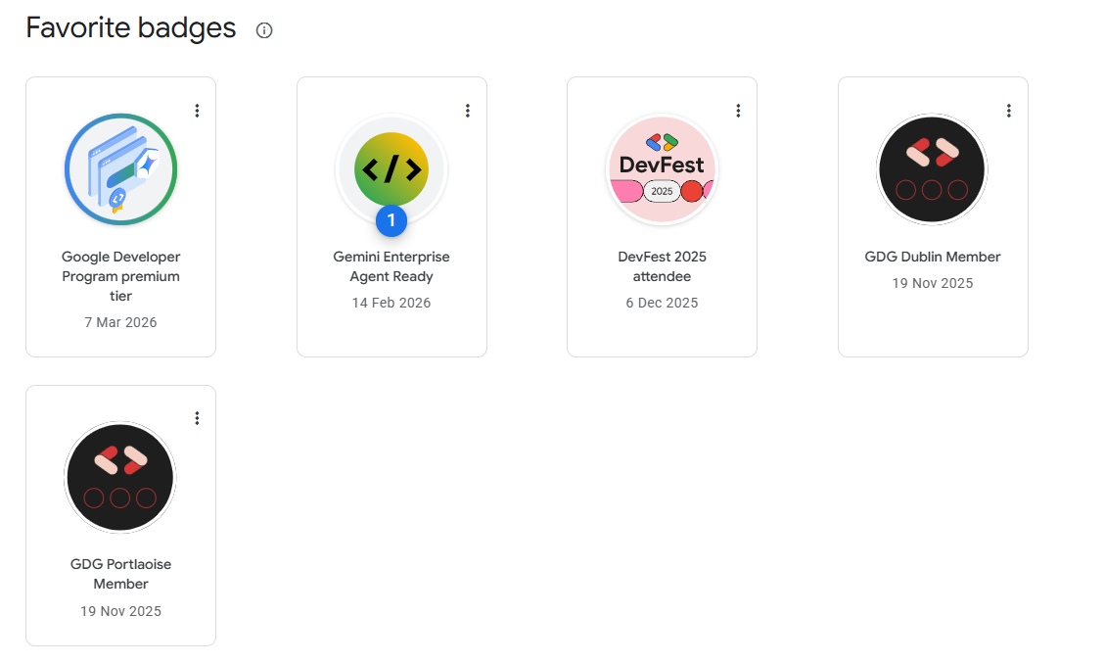Viewport: 1104px width, 663px height.
Task: Open info icon beside Favorite badges heading
Action: tap(264, 30)
